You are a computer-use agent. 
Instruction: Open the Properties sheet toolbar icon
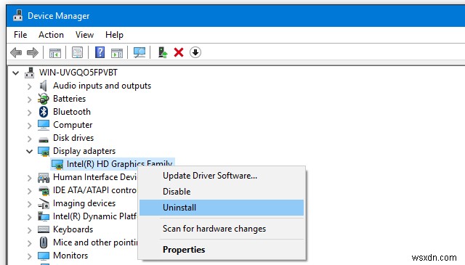pyautogui.click(x=78, y=52)
